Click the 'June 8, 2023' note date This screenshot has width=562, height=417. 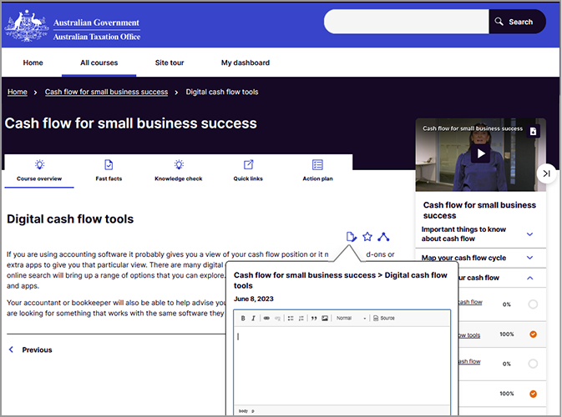(253, 299)
